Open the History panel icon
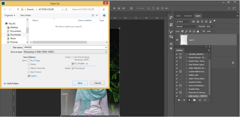Screen dimensions: 240x117 pos(171,18)
